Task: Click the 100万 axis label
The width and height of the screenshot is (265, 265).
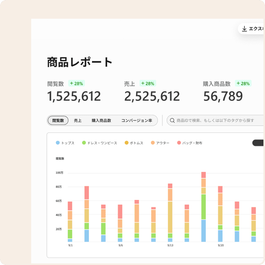Action: tap(60, 173)
